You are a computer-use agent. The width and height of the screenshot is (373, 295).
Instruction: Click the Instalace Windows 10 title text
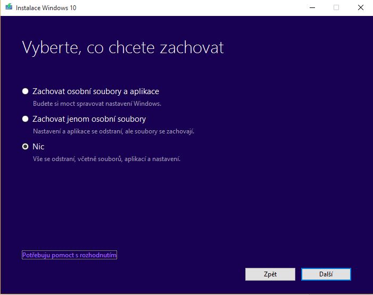pos(46,8)
